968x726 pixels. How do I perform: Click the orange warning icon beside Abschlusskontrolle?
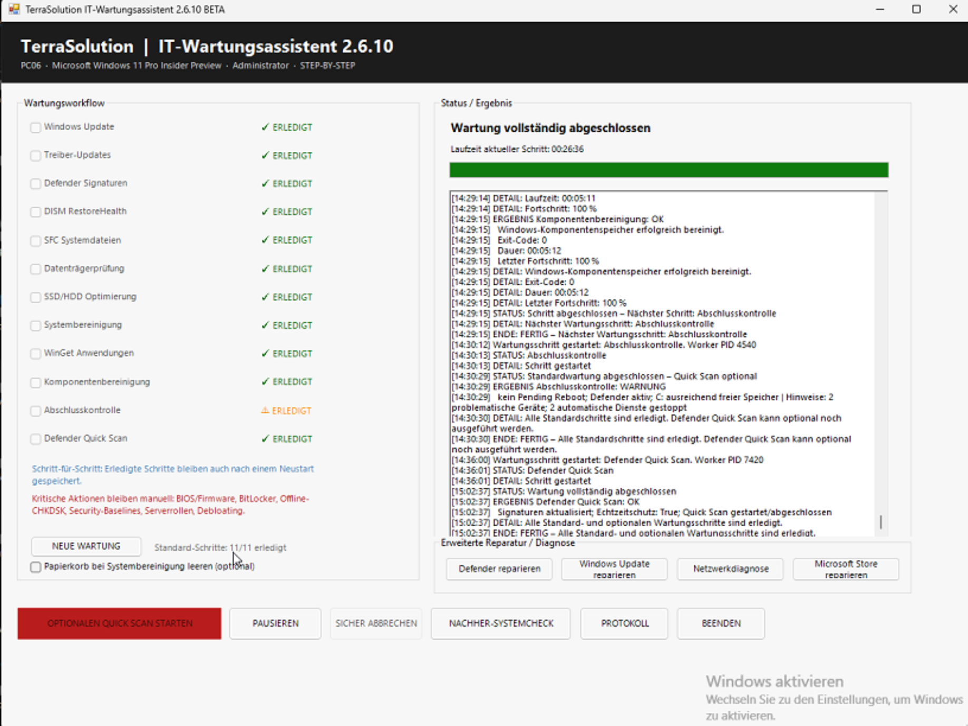[265, 410]
